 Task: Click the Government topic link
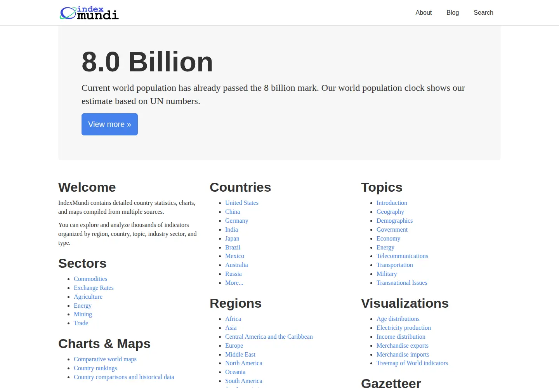click(x=392, y=230)
